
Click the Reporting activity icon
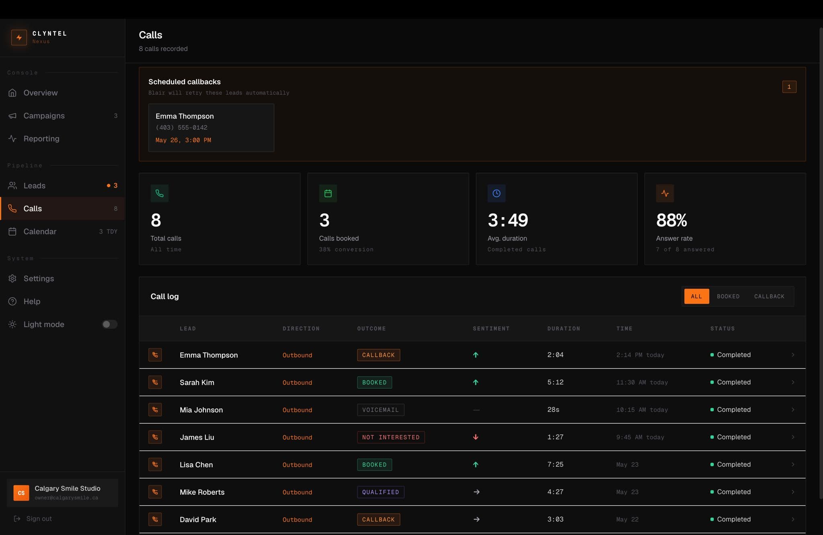pos(12,139)
